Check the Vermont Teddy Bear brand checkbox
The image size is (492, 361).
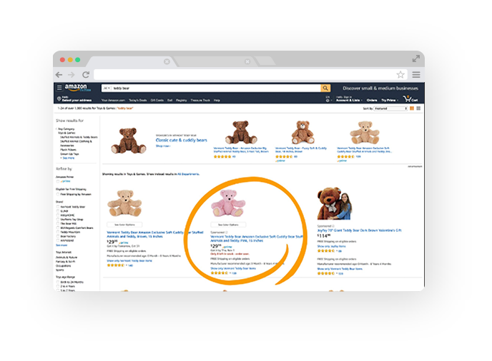pyautogui.click(x=58, y=207)
